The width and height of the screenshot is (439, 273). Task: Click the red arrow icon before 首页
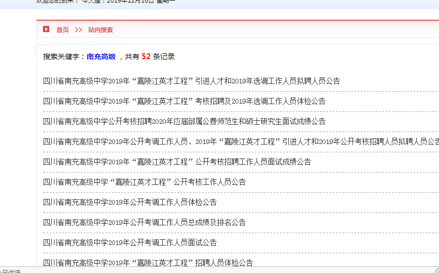click(46, 30)
